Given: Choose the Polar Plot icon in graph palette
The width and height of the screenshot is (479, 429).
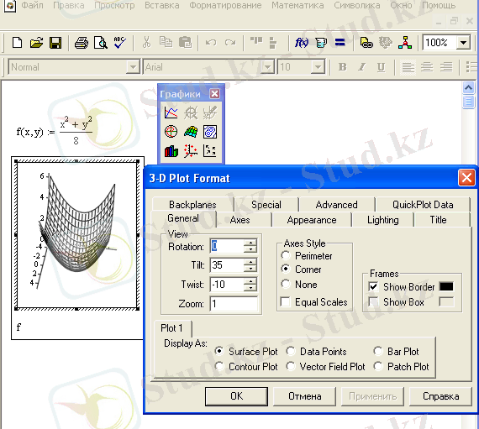Looking at the screenshot, I should tap(171, 132).
